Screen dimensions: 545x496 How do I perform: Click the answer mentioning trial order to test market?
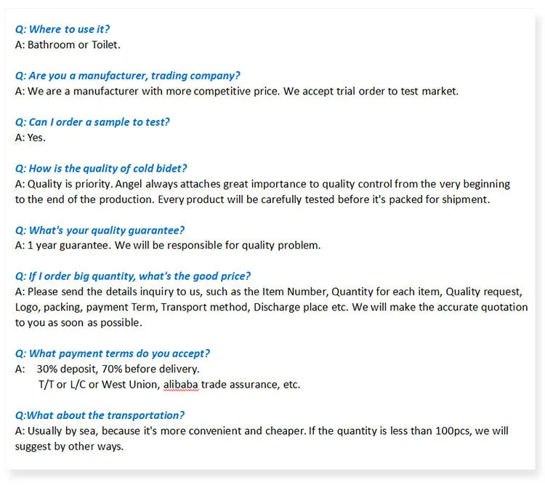point(236,92)
